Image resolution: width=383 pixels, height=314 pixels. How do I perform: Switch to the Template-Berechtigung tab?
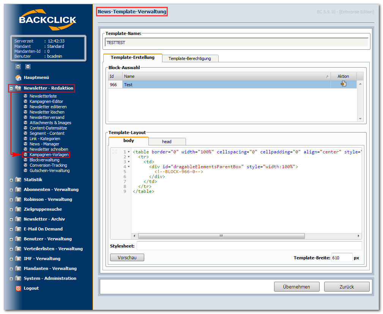tap(190, 58)
